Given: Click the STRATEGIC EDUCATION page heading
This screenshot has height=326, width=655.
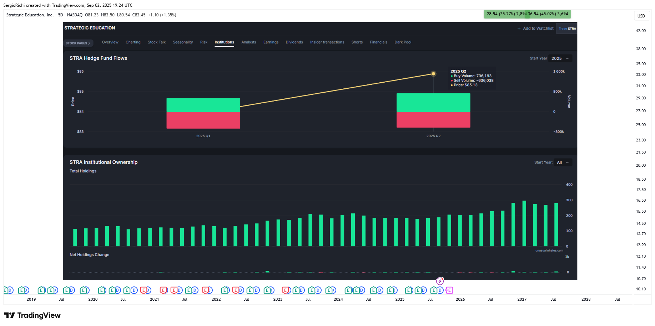Looking at the screenshot, I should [90, 28].
